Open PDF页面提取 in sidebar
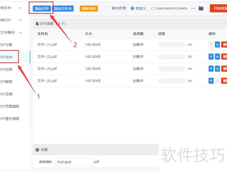 (10, 106)
